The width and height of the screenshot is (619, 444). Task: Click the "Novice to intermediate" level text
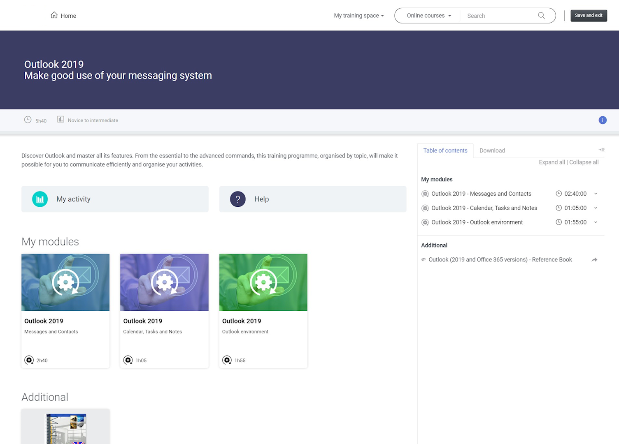[93, 120]
